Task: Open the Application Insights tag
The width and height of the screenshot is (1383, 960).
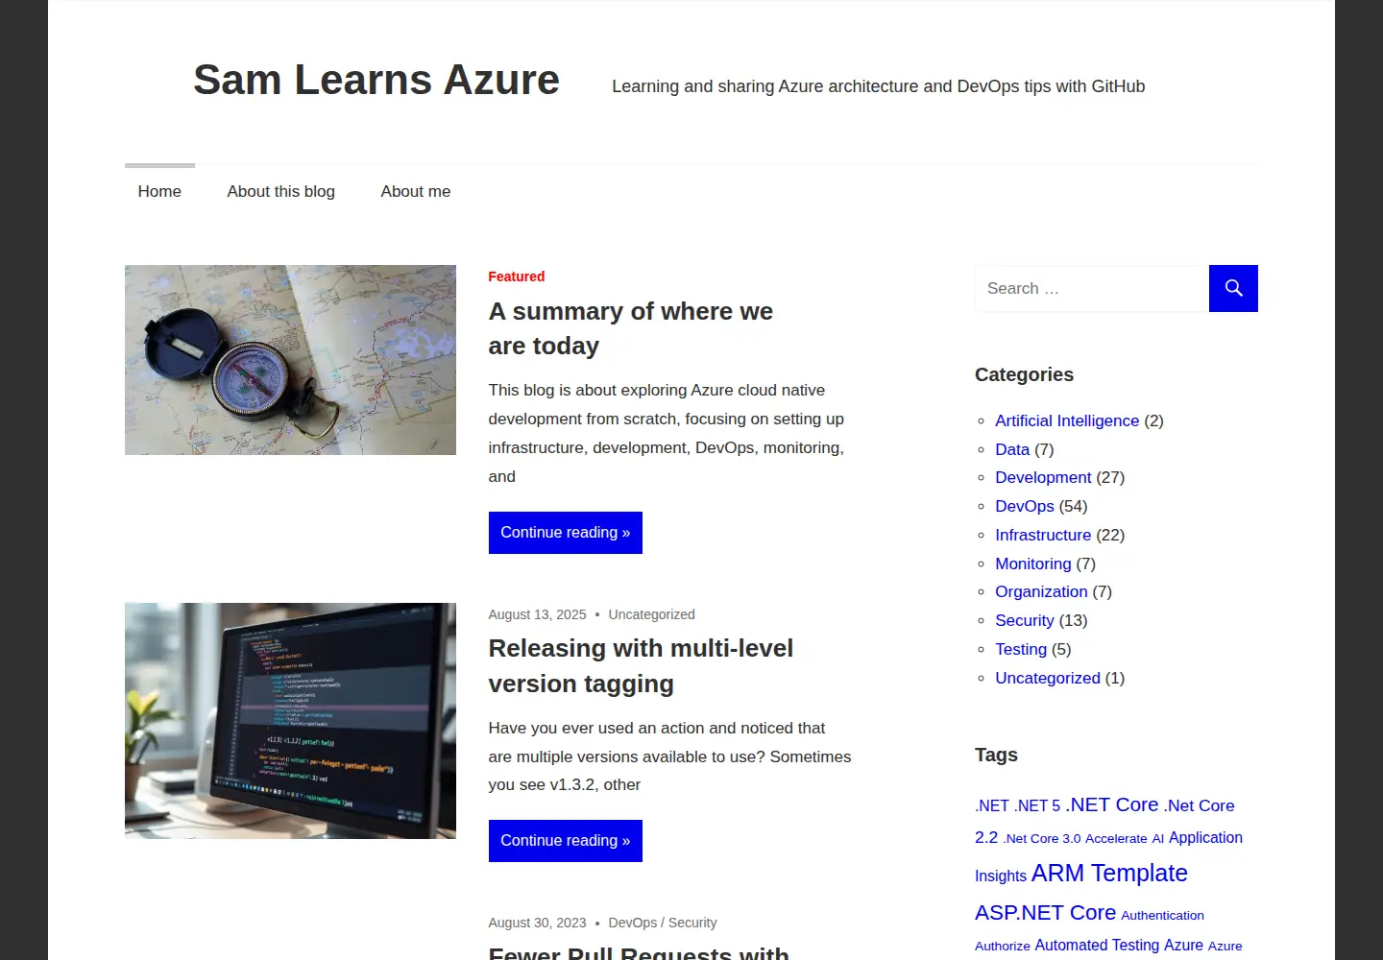Action: point(1205,838)
